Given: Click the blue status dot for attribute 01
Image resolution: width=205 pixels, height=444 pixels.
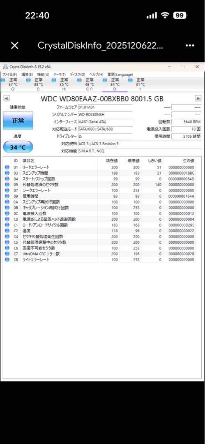Looking at the screenshot, I should 7,167.
